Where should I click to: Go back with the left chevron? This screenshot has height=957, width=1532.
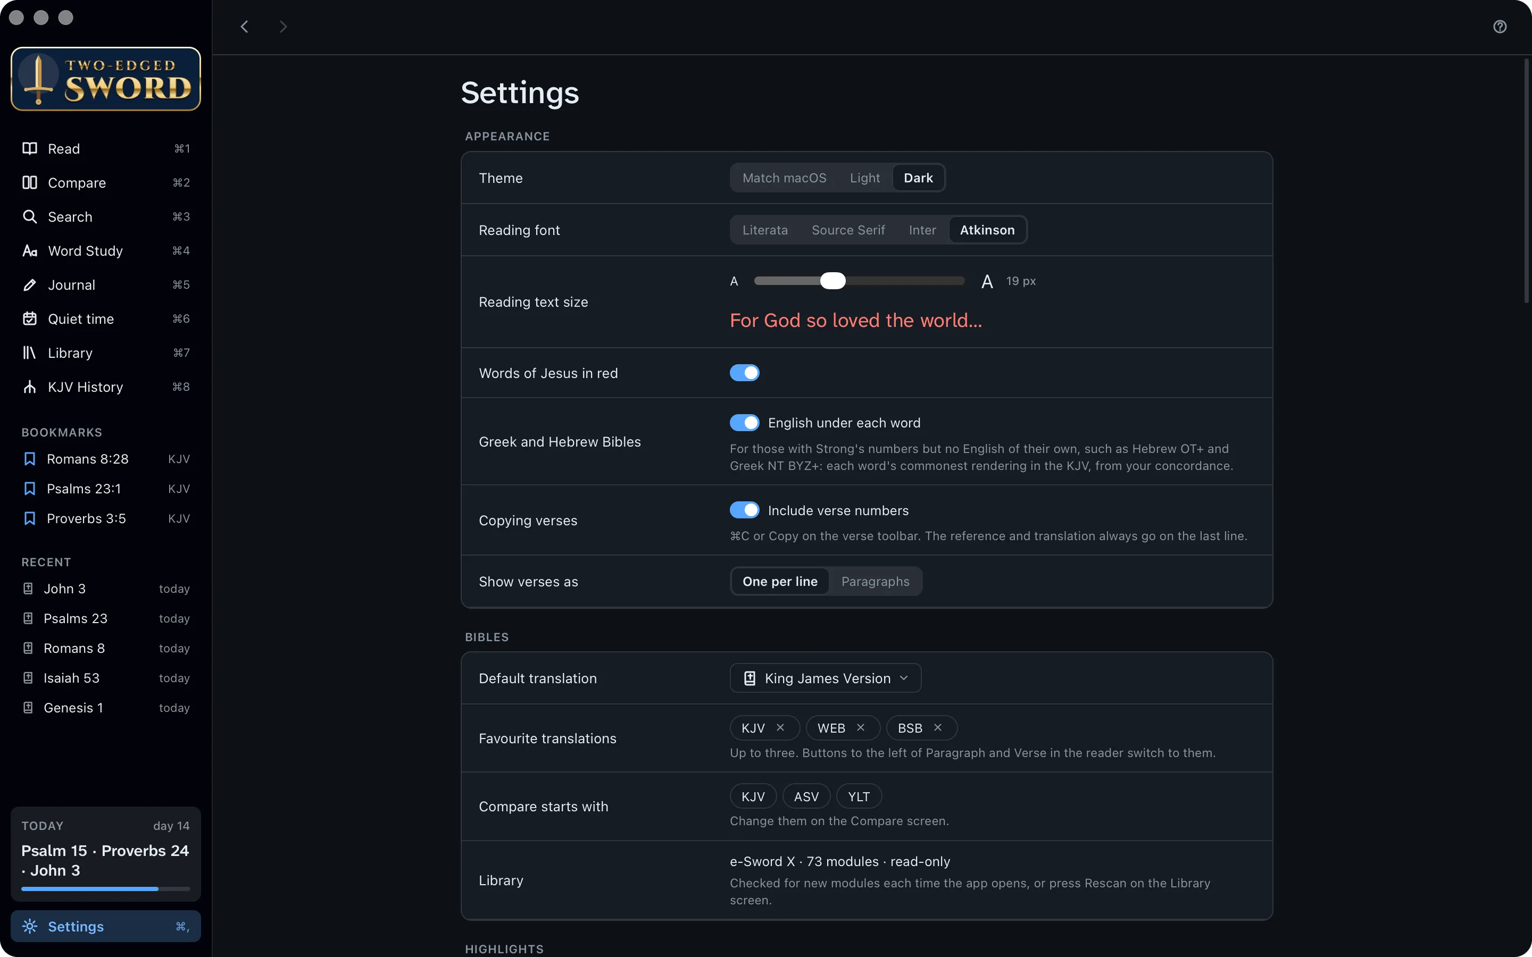click(244, 27)
